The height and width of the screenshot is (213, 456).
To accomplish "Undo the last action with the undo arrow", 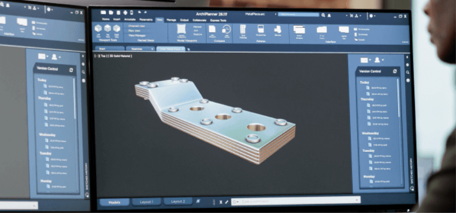I will tap(139, 12).
